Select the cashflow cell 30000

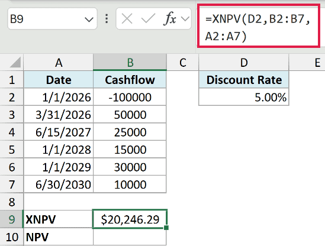coord(130,167)
